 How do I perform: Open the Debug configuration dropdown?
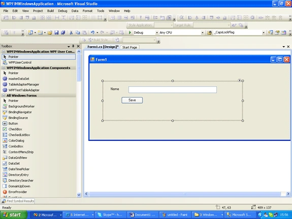(157, 33)
